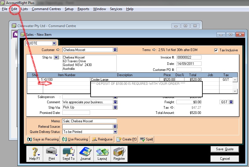This screenshot has height=167, width=249.
Task: Click the Save Quote button
Action: pyautogui.click(x=225, y=149)
